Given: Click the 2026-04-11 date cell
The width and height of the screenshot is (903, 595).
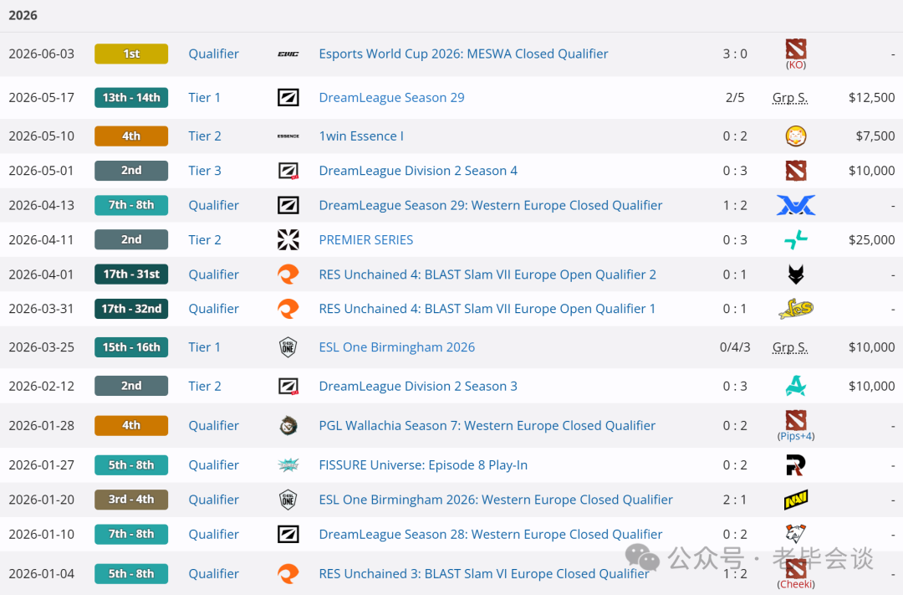Looking at the screenshot, I should click(x=42, y=240).
